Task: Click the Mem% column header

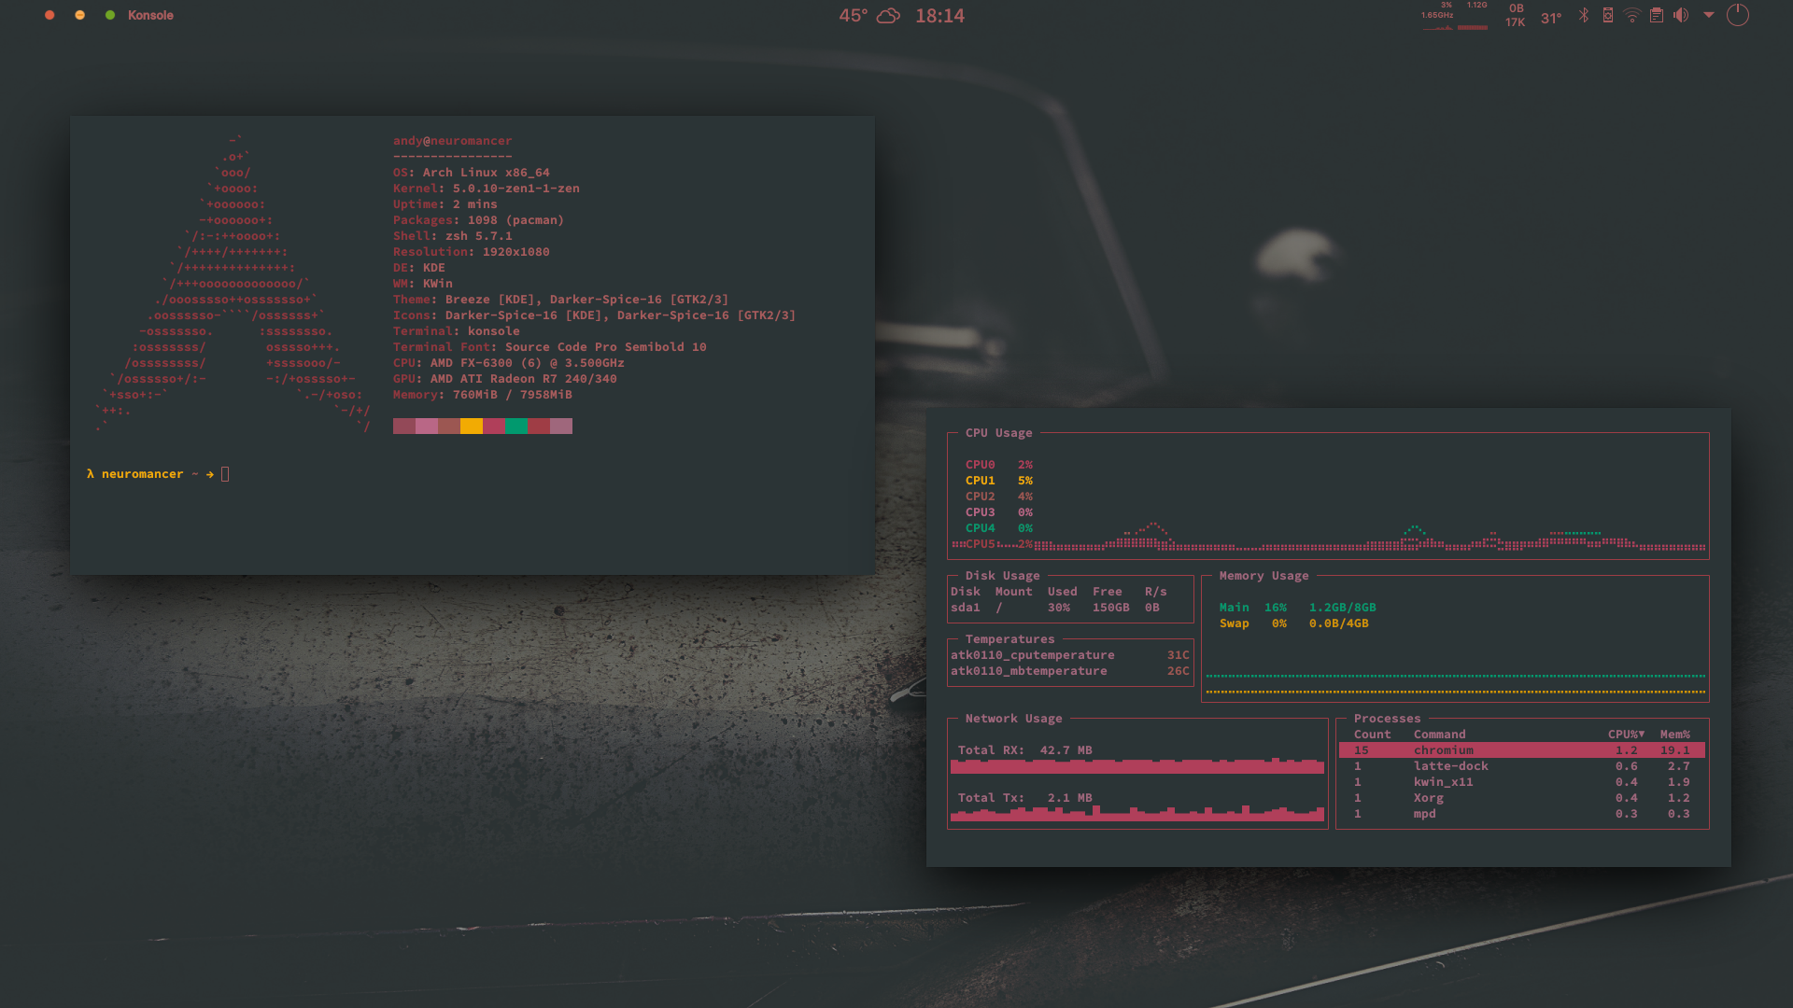Action: click(x=1675, y=735)
